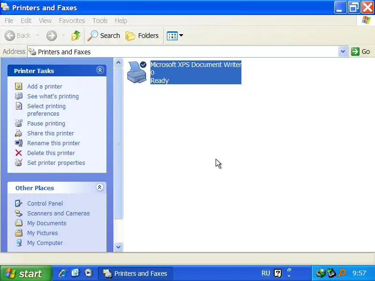Click the Scanners and Cameras icon

pos(19,213)
